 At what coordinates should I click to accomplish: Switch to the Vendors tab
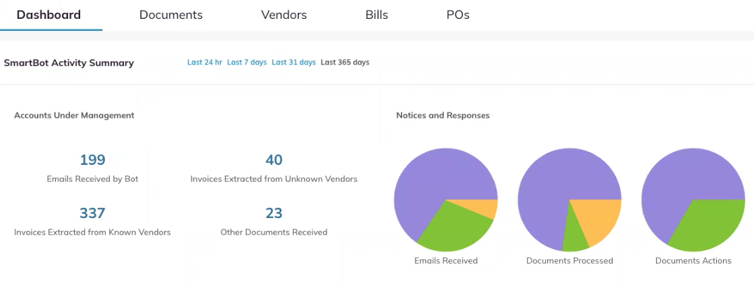[x=284, y=15]
